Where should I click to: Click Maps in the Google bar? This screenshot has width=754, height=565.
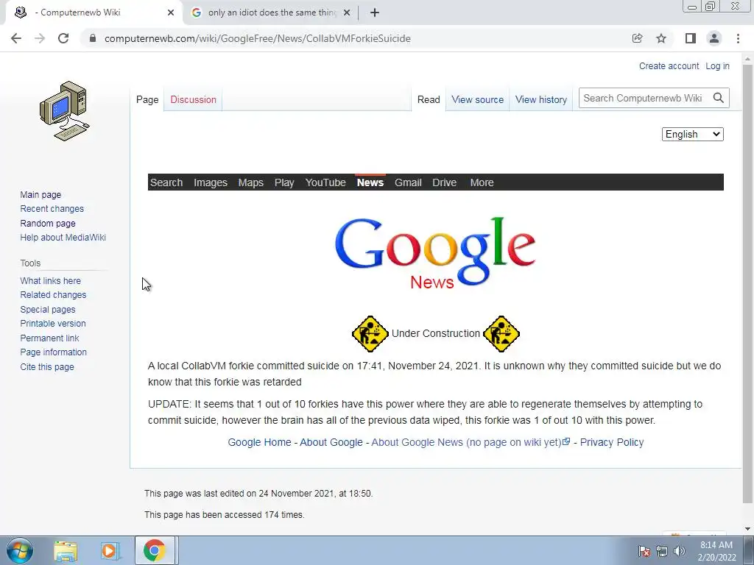251,182
